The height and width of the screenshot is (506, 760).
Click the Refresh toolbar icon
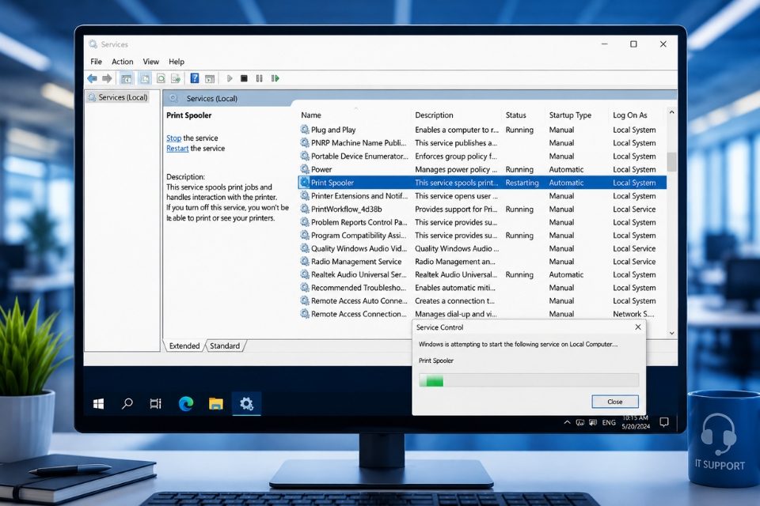[x=161, y=78]
